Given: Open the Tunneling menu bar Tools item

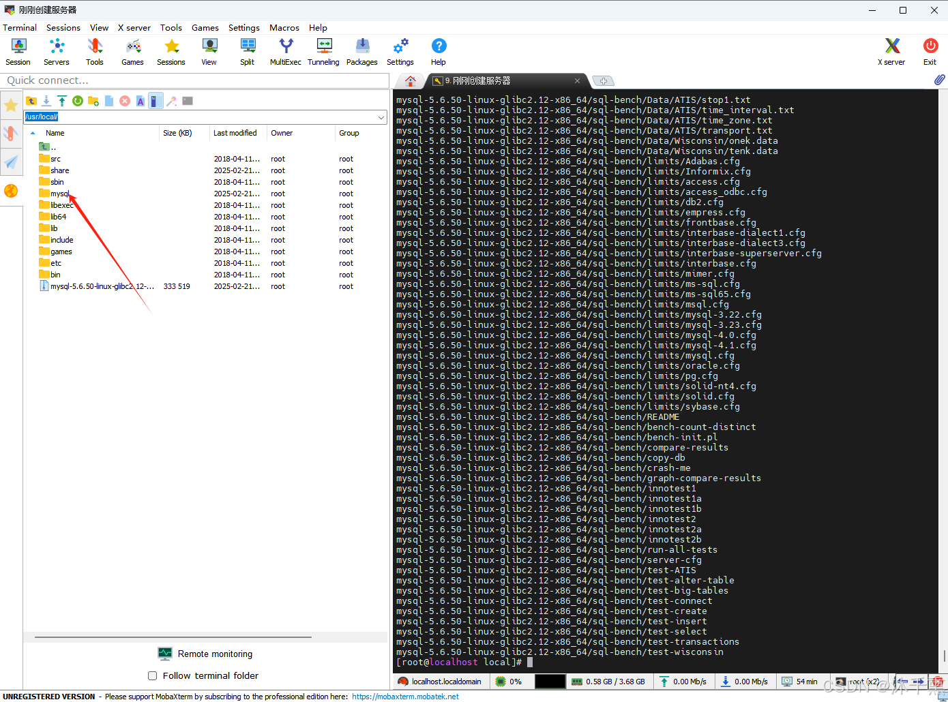Looking at the screenshot, I should 171,28.
